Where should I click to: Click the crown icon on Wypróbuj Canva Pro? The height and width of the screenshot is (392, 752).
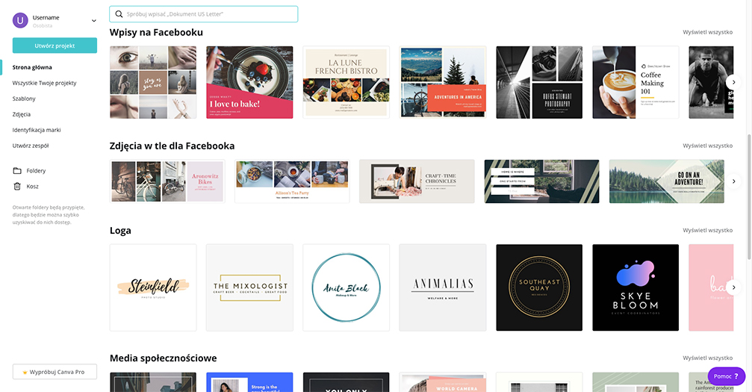click(25, 373)
